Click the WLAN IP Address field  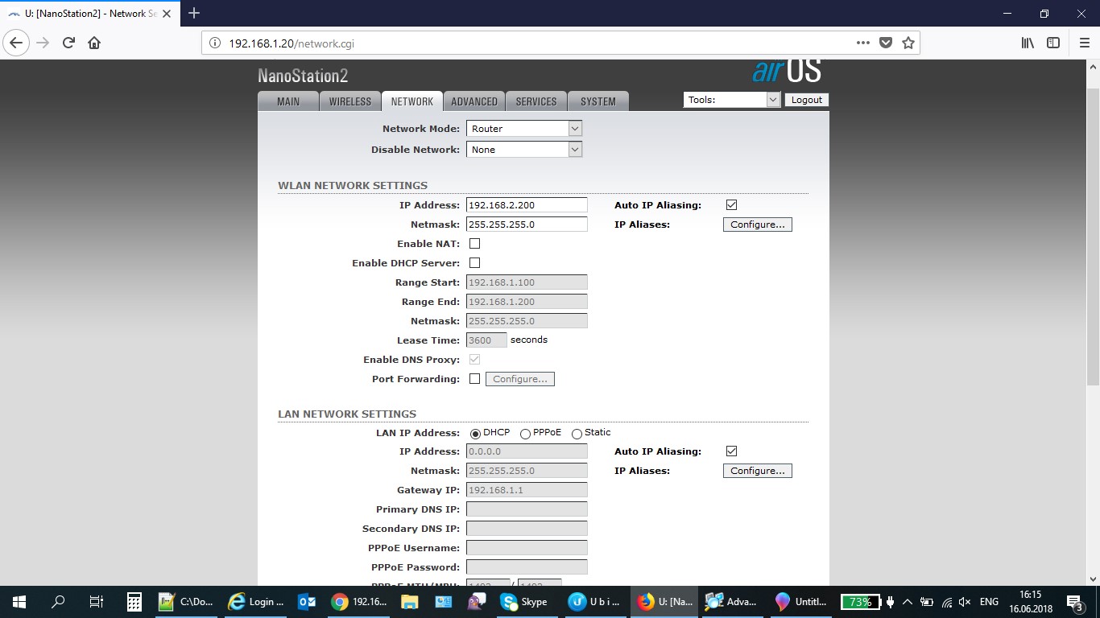(x=527, y=205)
